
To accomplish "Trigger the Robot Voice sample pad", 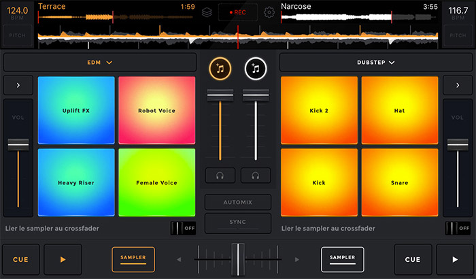I will 157,110.
